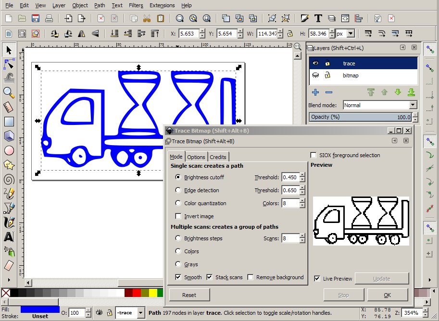The width and height of the screenshot is (439, 321).
Task: Raise the trace layer to the top
Action: point(371,92)
